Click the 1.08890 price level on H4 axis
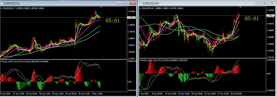Image resolution: width=277 pixels, height=97 pixels. [270, 30]
